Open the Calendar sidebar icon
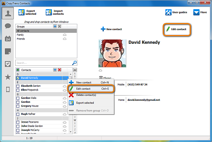The height and width of the screenshot is (142, 212). tap(8, 39)
